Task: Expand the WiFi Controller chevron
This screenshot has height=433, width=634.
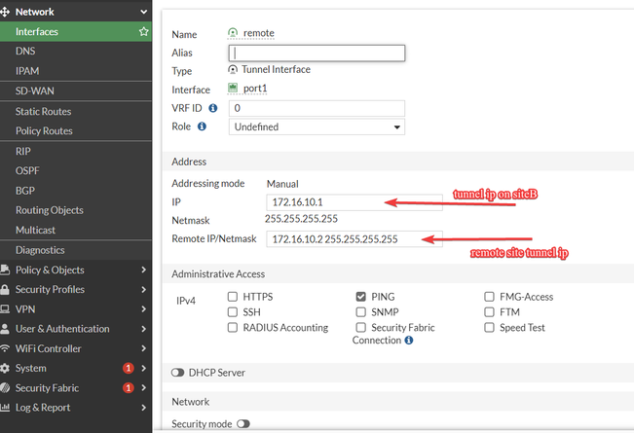Action: [143, 348]
